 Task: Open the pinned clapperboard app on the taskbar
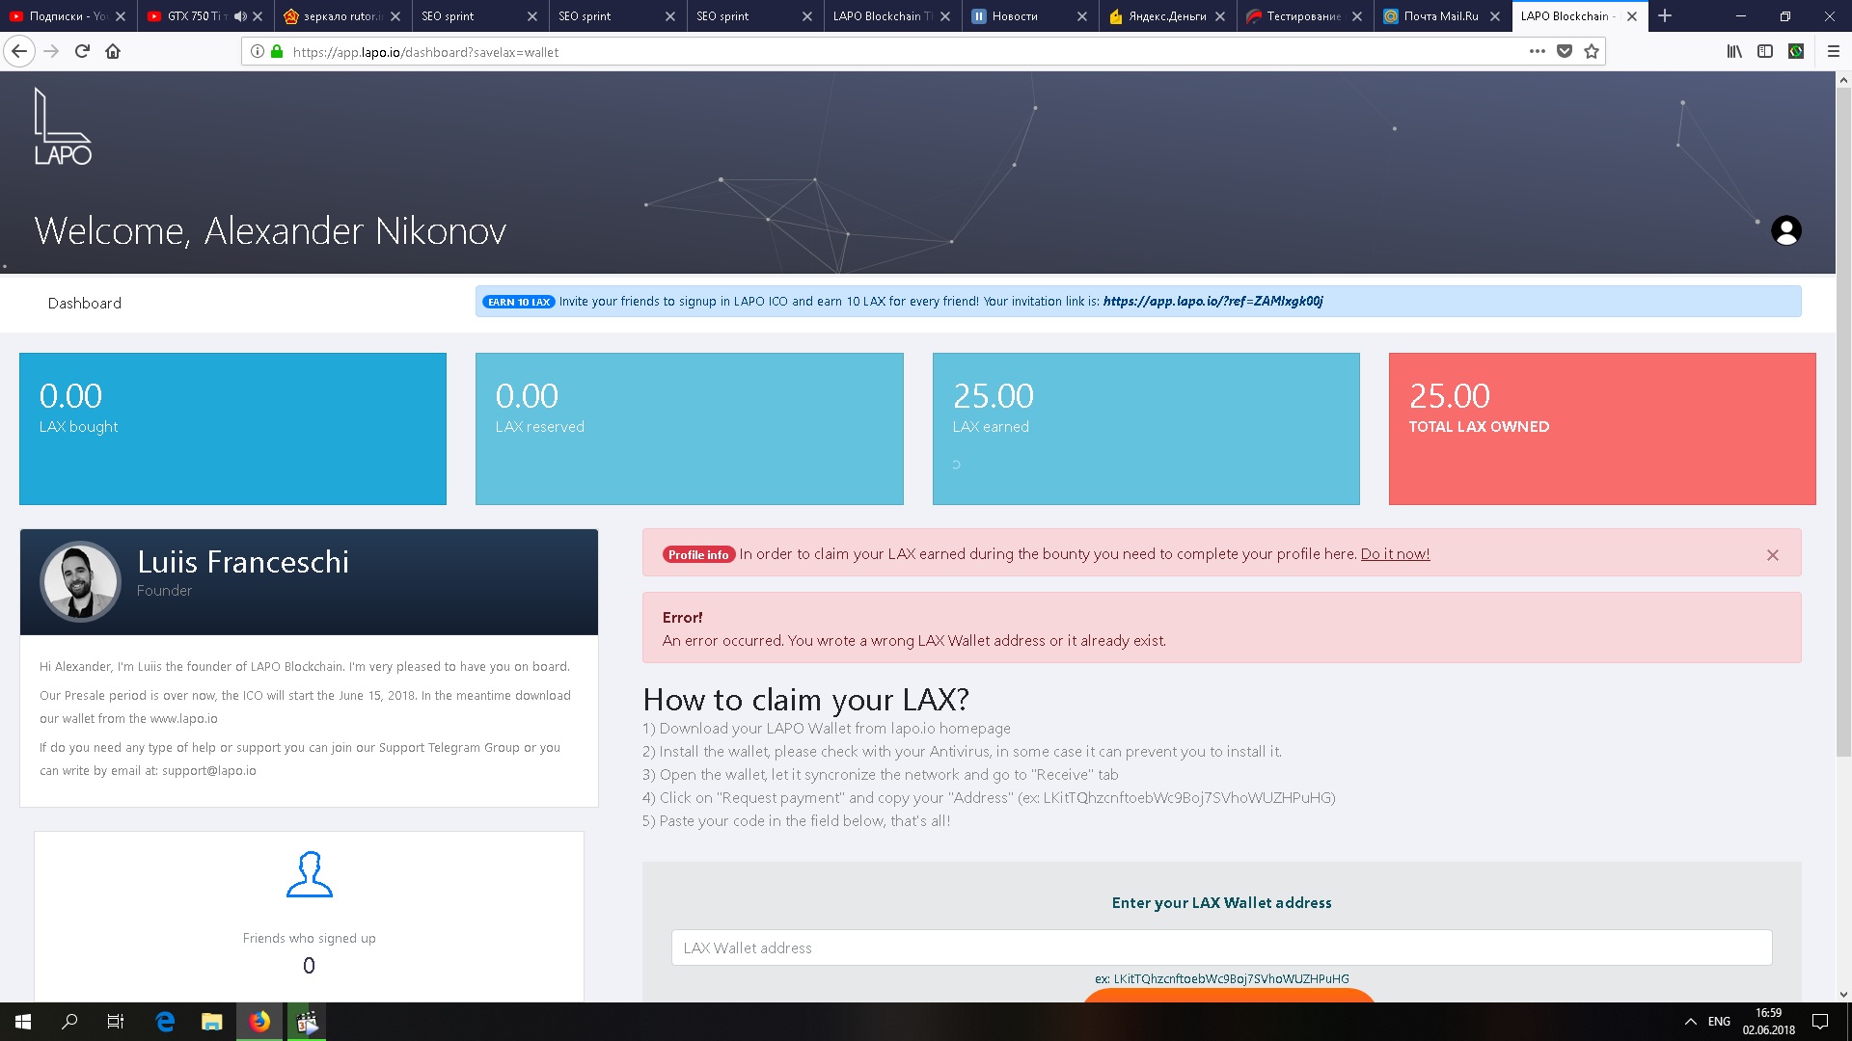pyautogui.click(x=307, y=1022)
